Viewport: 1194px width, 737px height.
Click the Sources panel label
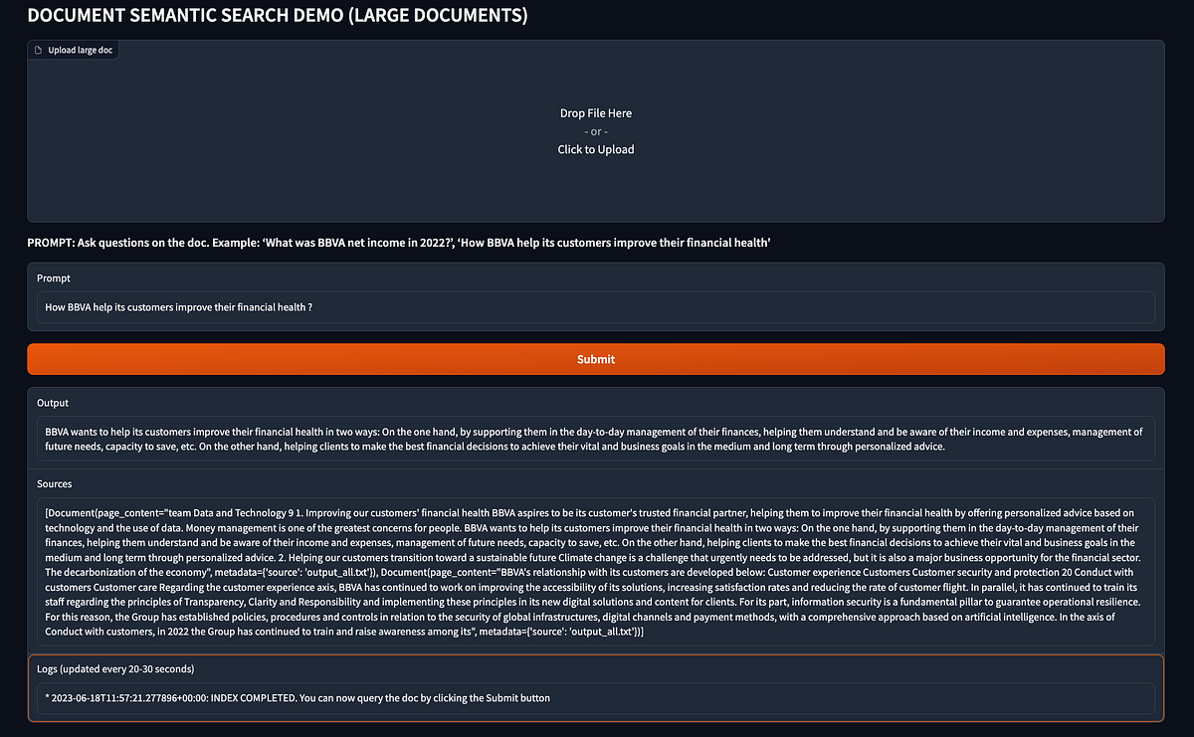pyautogui.click(x=55, y=483)
